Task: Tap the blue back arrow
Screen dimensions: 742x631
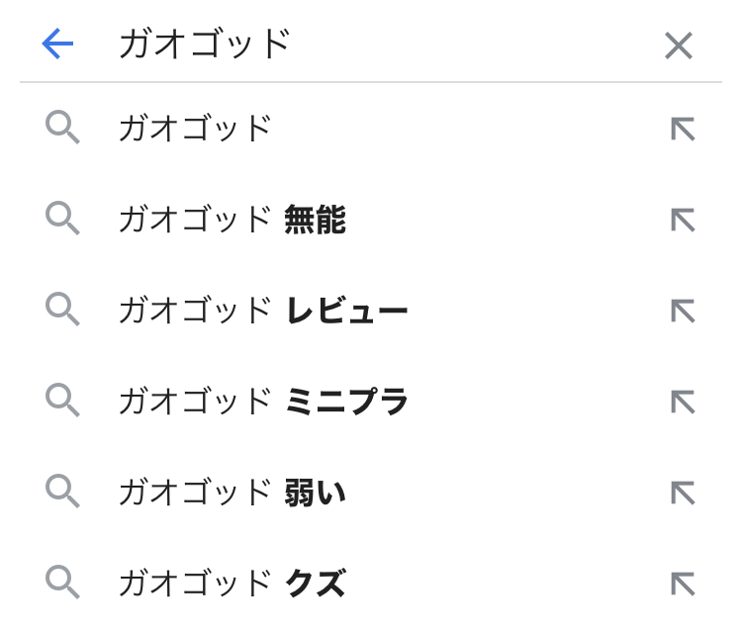Action: [x=57, y=44]
